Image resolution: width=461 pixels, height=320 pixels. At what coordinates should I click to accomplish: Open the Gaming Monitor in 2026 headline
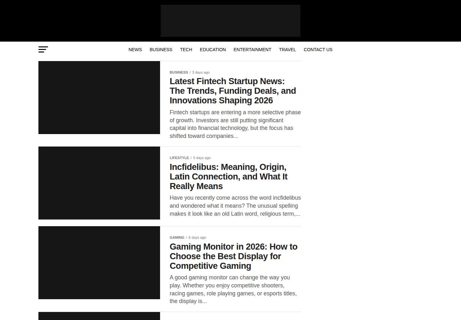[x=233, y=256]
